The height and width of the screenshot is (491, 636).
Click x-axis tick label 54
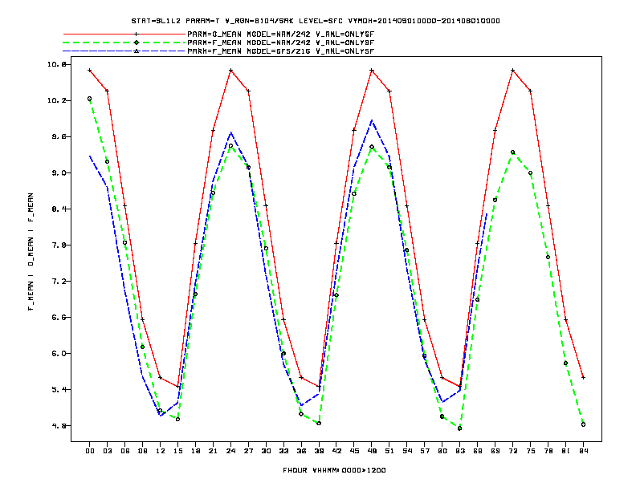coord(407,451)
